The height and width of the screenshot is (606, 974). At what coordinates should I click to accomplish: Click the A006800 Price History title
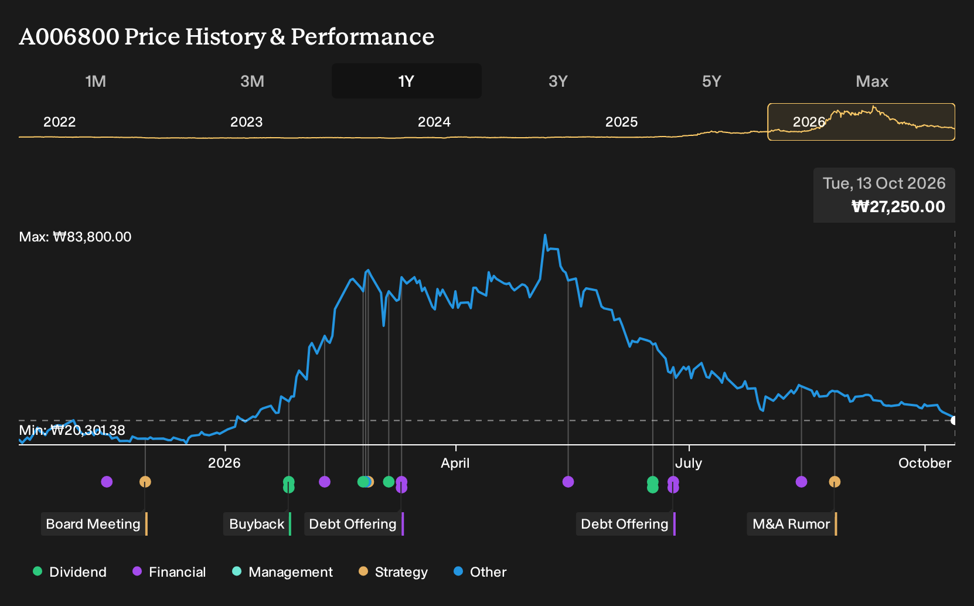pos(227,36)
